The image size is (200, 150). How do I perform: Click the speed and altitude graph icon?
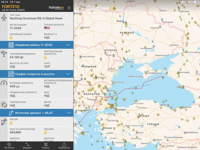click(11, 74)
